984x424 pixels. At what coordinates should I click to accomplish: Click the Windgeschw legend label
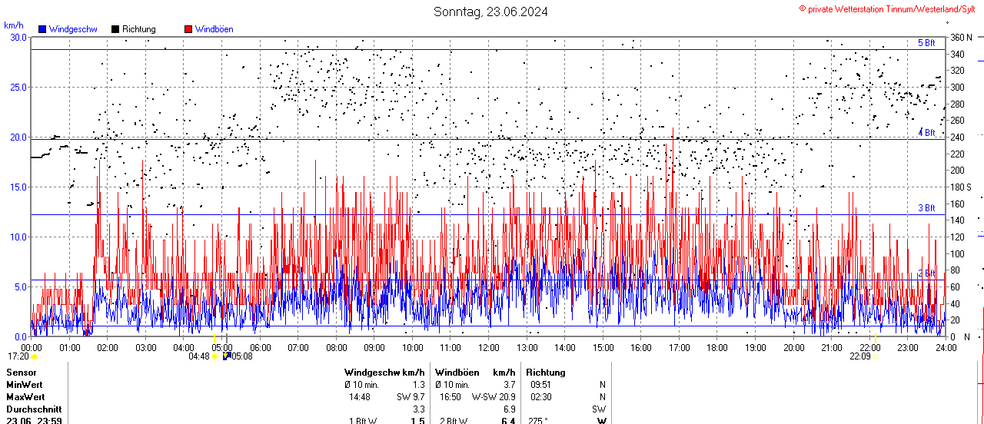73,29
